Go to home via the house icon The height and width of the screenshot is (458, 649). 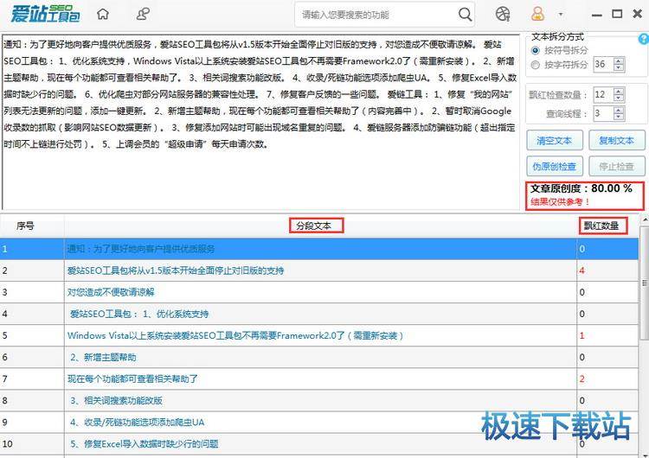(103, 14)
